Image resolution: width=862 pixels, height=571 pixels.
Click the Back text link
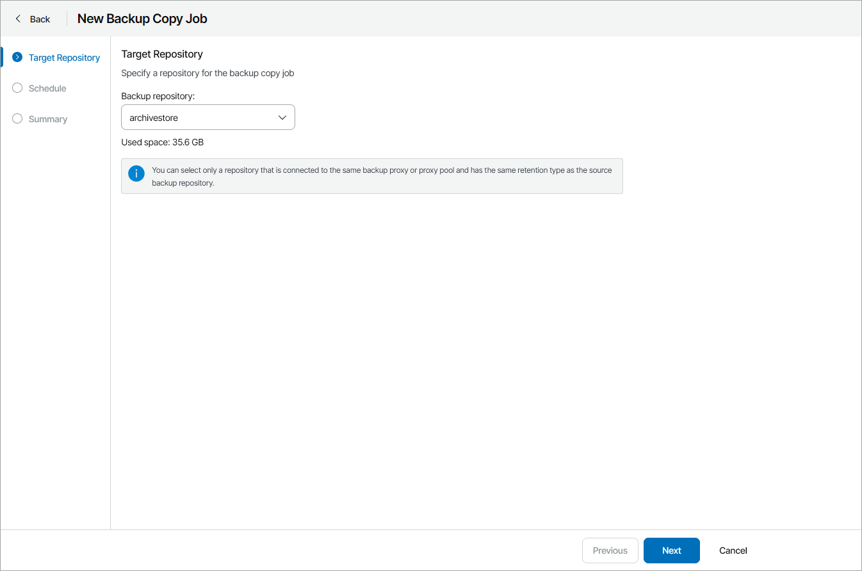[40, 19]
